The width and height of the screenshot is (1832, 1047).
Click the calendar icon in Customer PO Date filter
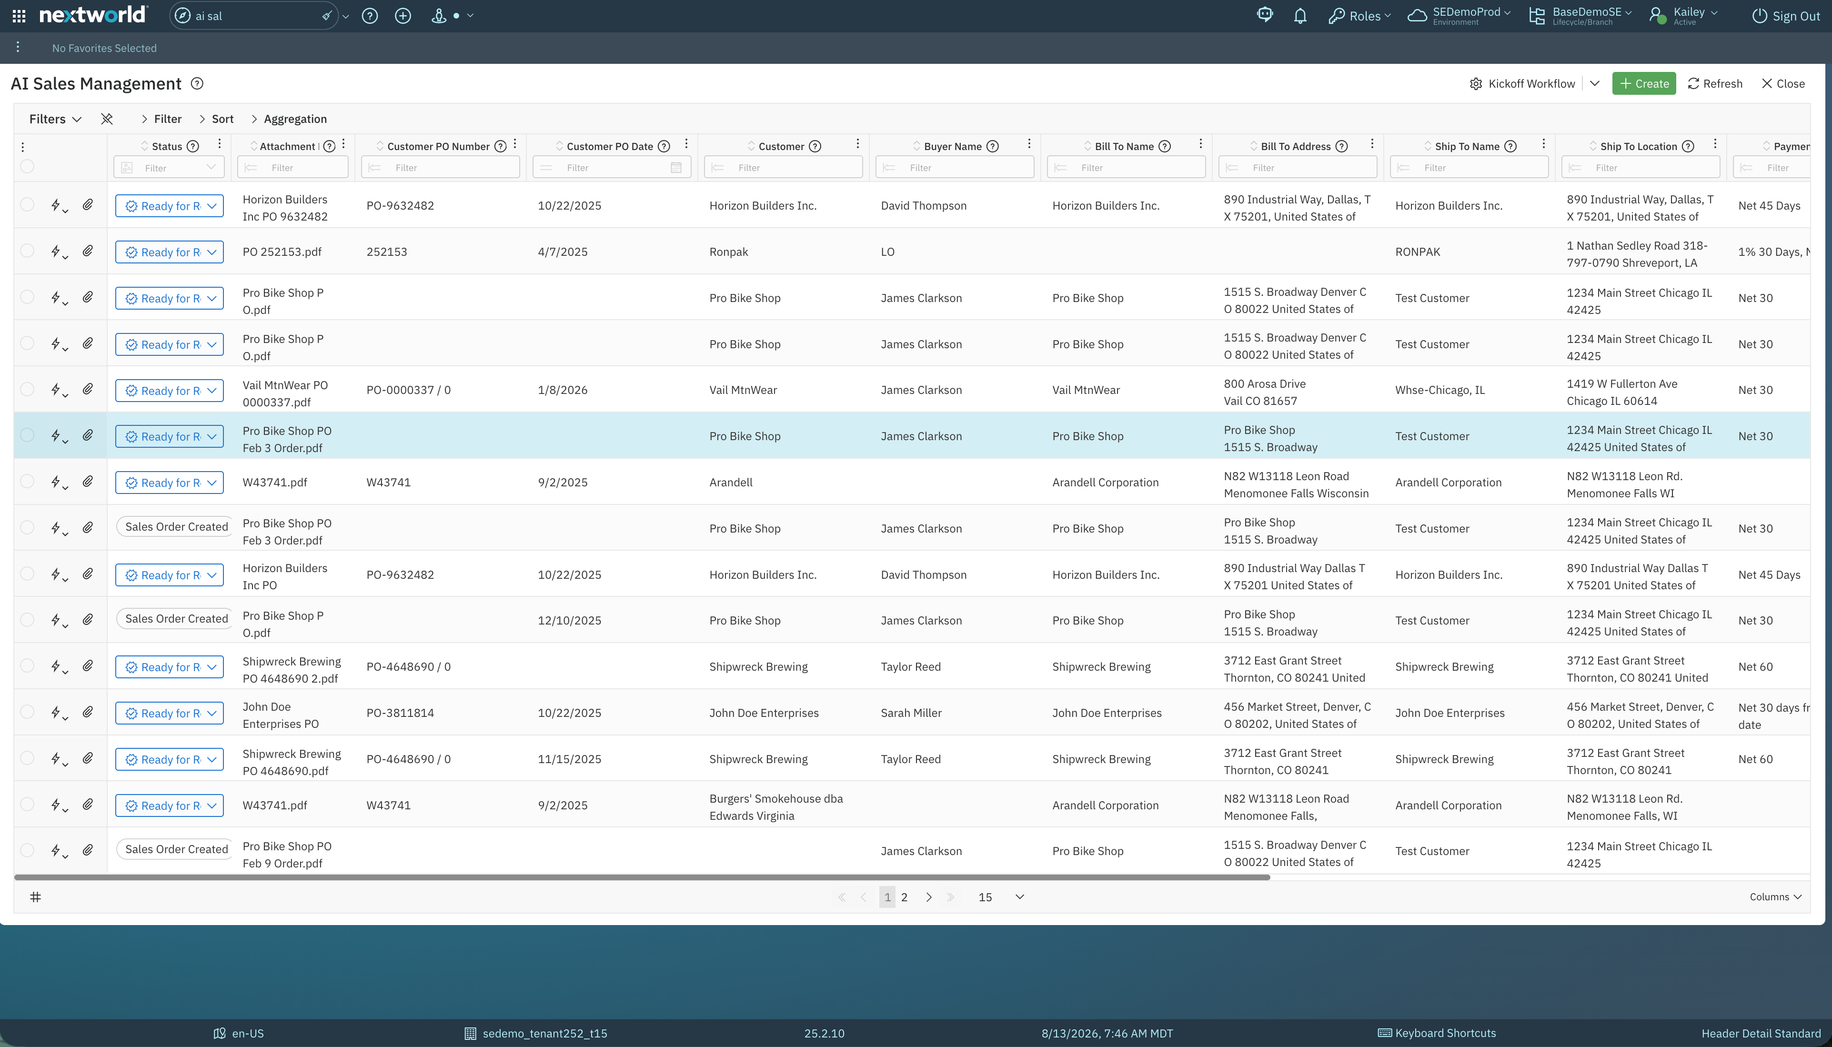676,168
